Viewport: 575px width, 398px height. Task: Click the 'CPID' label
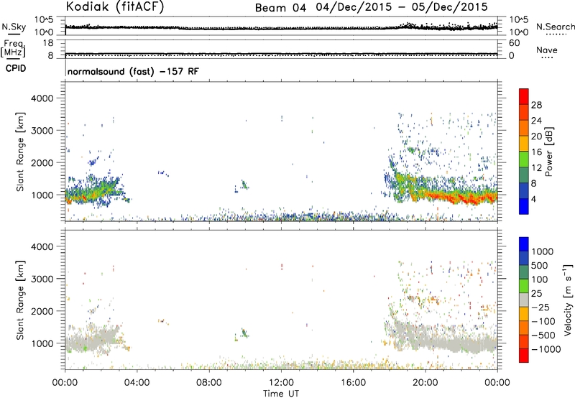point(16,68)
